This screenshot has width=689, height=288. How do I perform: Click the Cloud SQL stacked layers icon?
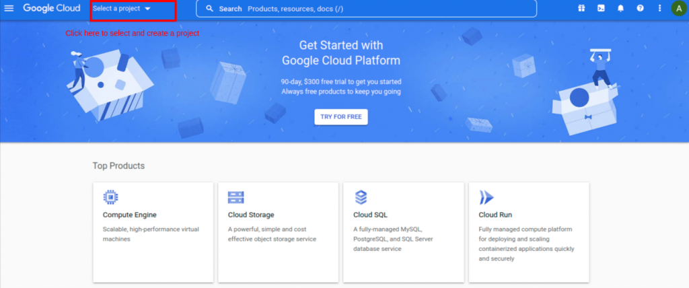click(361, 197)
